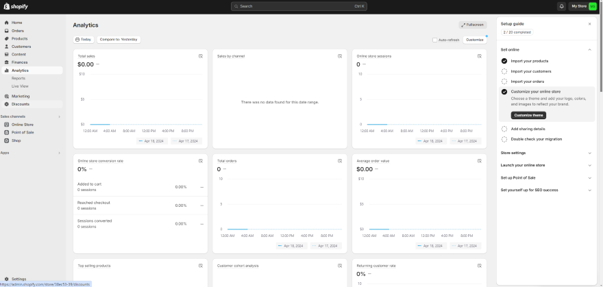
Task: Mark Import your orders as done
Action: click(504, 82)
